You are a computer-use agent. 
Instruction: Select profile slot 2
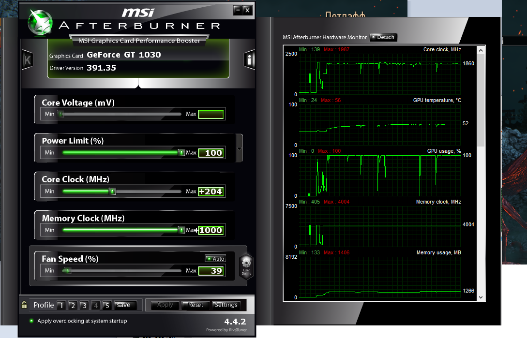(x=73, y=305)
